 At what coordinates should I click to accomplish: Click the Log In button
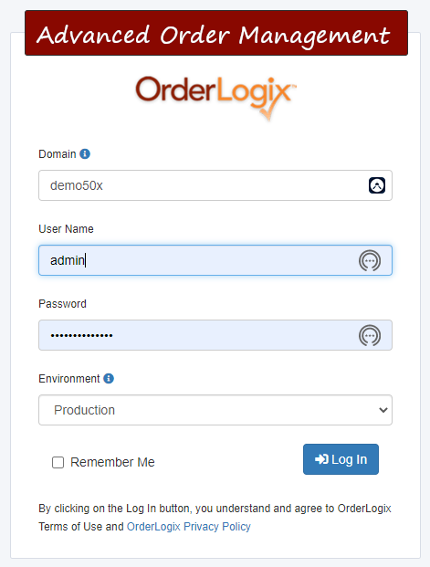pyautogui.click(x=341, y=459)
